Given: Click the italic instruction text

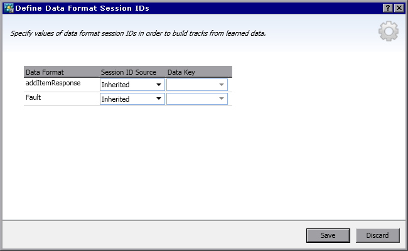Looking at the screenshot, I should (138, 33).
